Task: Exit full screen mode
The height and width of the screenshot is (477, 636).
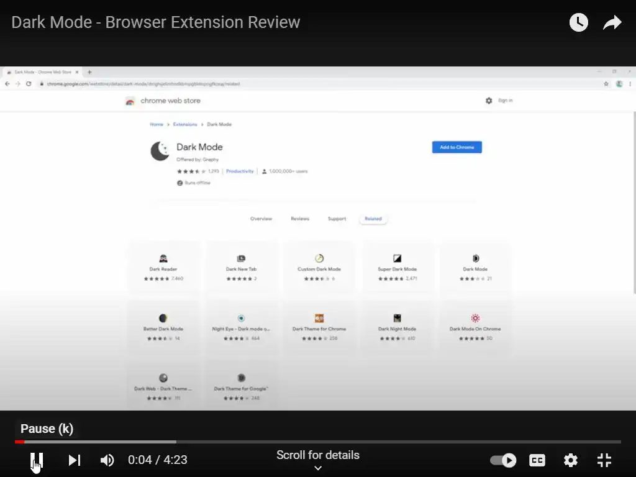Action: pyautogui.click(x=604, y=460)
